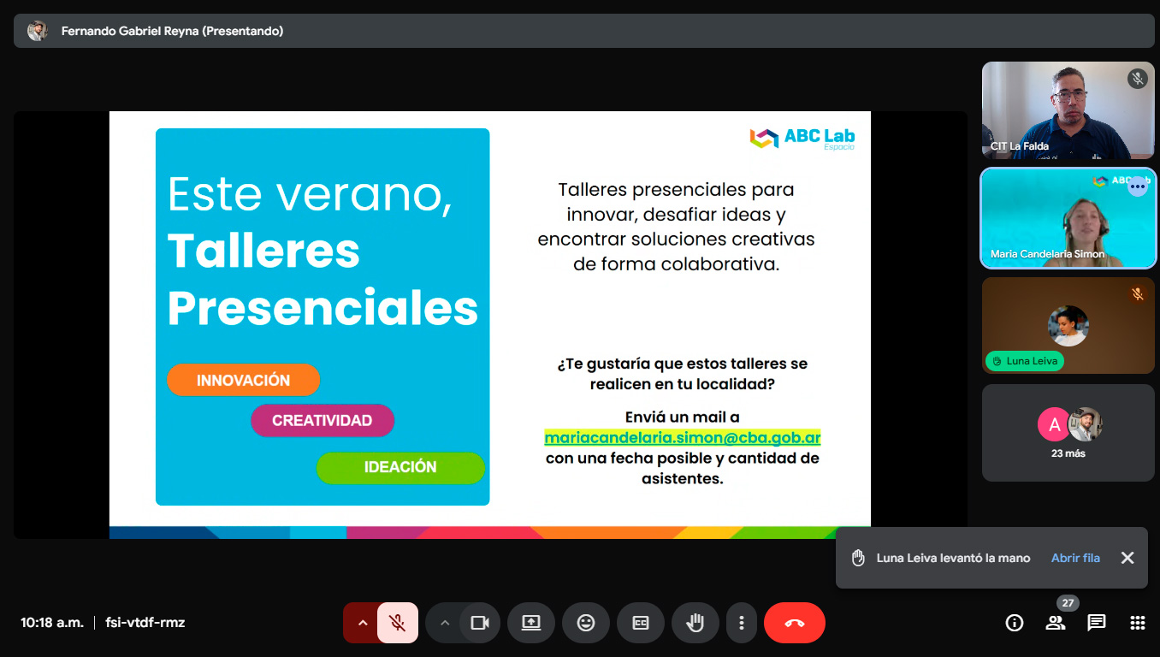Unmute the microphone
1160x657 pixels.
point(397,623)
